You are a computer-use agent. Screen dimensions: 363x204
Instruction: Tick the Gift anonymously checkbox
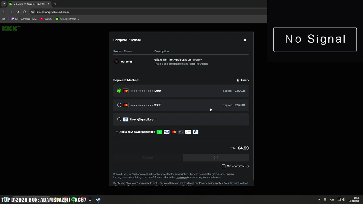tap(223, 166)
